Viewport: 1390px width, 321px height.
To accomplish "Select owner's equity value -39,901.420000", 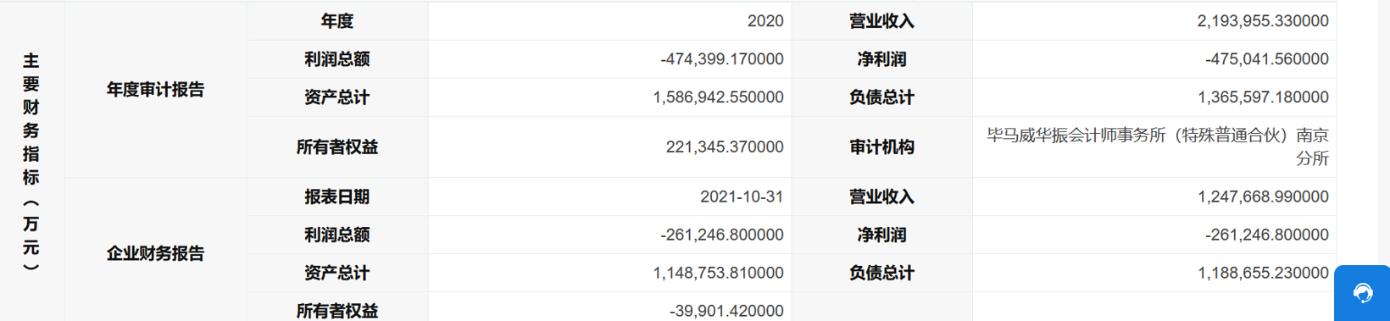I will tap(726, 311).
